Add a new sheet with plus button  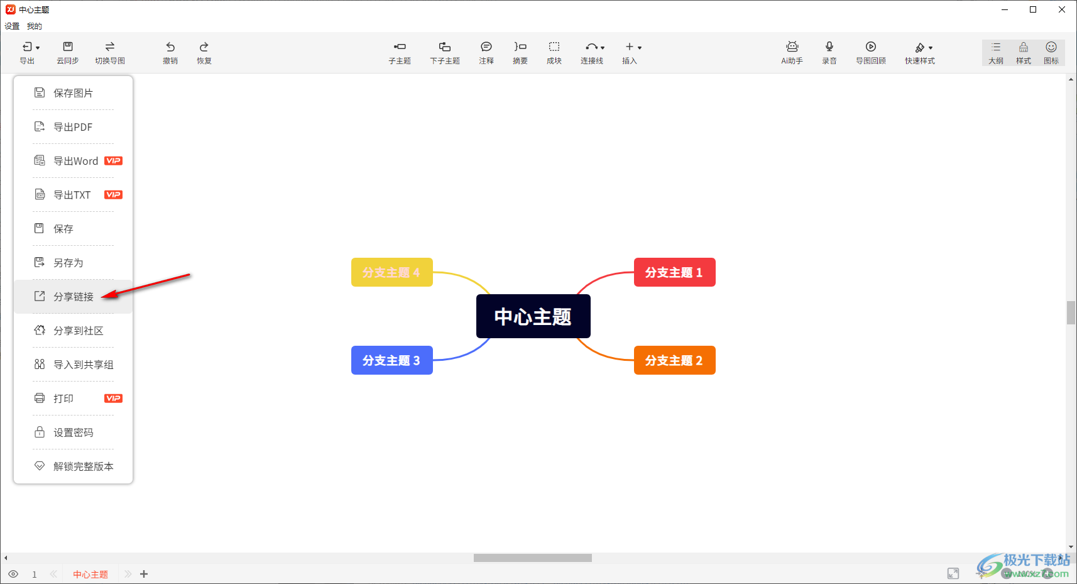click(x=144, y=574)
